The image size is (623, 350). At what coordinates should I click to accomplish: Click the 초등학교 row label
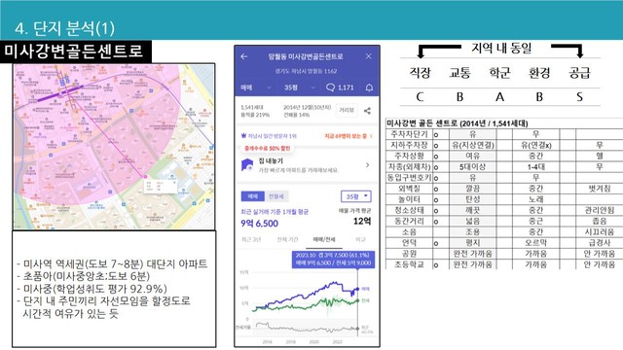[409, 264]
